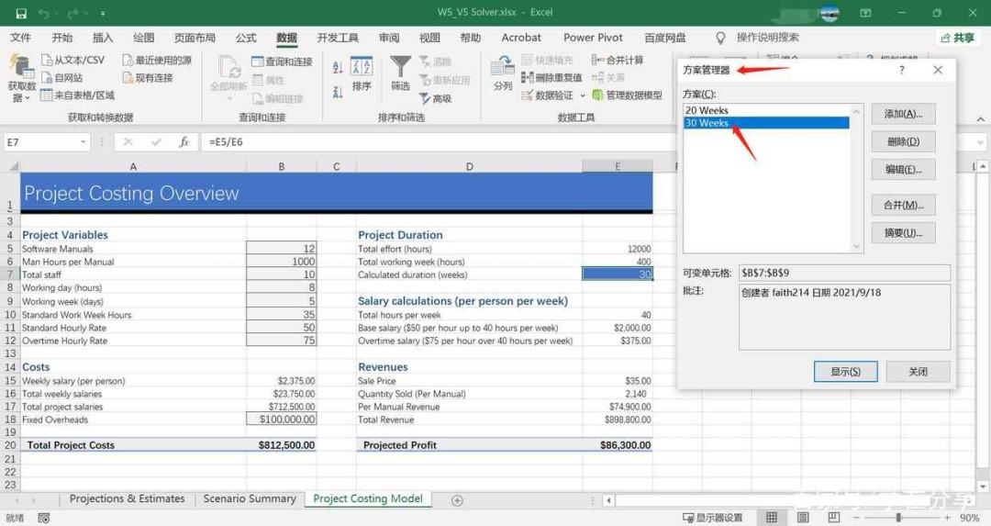The image size is (991, 526).
Task: Click Close (关闭) button in dialog
Action: [x=919, y=372]
